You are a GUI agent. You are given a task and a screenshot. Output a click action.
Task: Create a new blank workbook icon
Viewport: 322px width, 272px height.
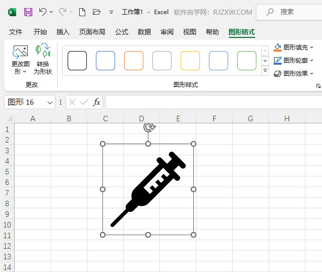point(82,12)
